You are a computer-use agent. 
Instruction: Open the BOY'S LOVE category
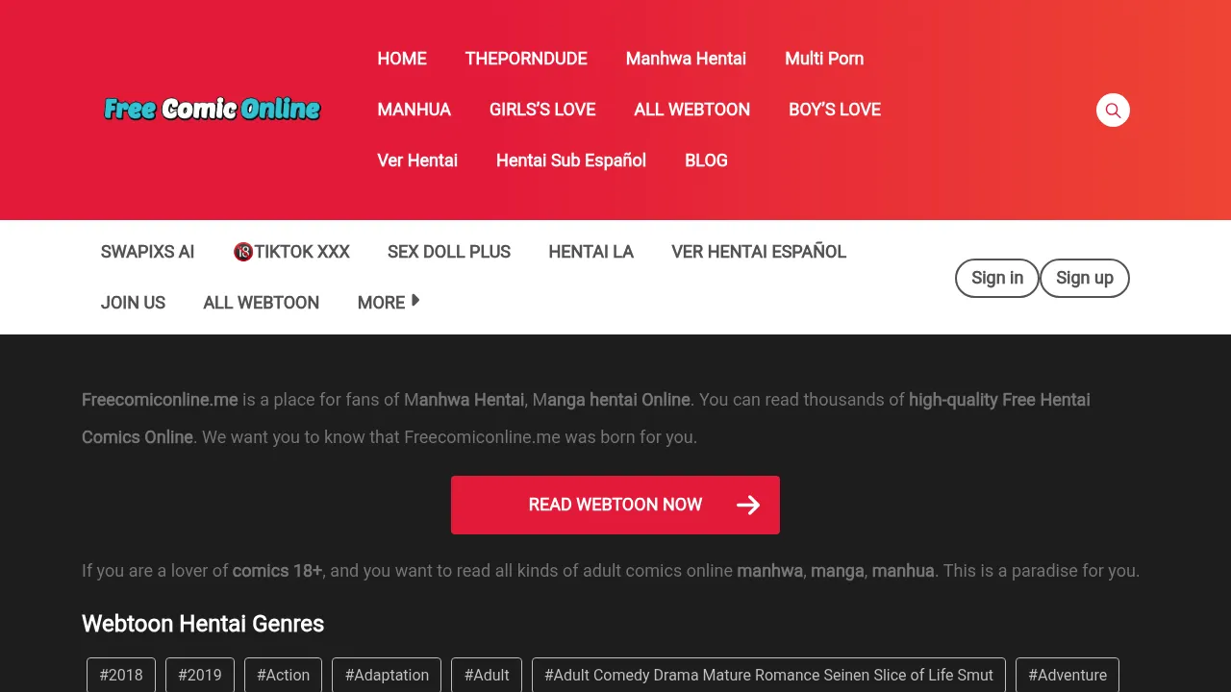pyautogui.click(x=835, y=110)
